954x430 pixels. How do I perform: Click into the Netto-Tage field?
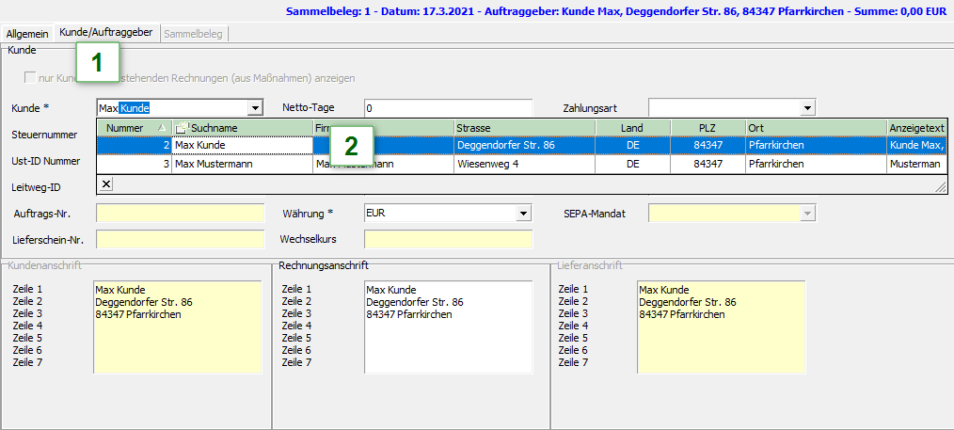click(448, 108)
